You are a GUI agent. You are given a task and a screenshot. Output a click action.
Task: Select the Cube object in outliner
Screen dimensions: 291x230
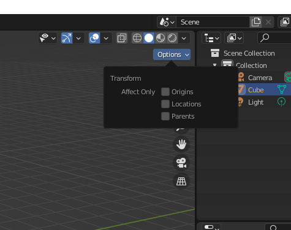(x=256, y=90)
